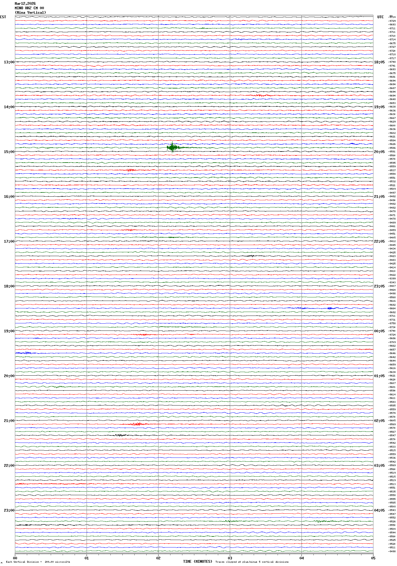Click the traces clipped footer note
This screenshot has height=566, width=397.
click(252, 562)
